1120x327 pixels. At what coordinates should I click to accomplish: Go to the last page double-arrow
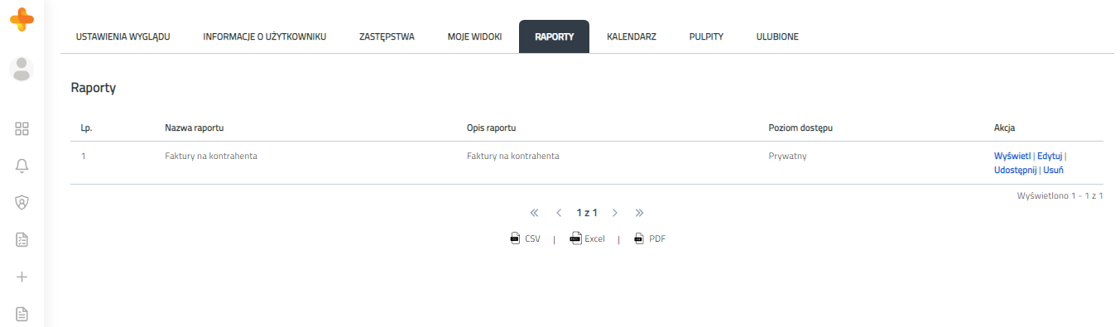click(x=639, y=213)
